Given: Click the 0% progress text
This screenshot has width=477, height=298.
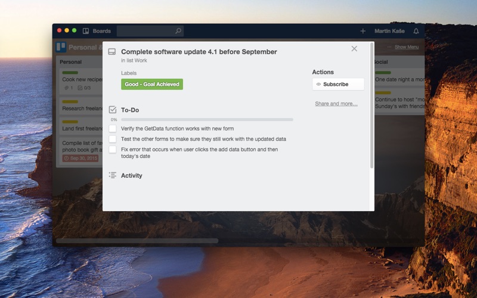Looking at the screenshot, I should 114,120.
